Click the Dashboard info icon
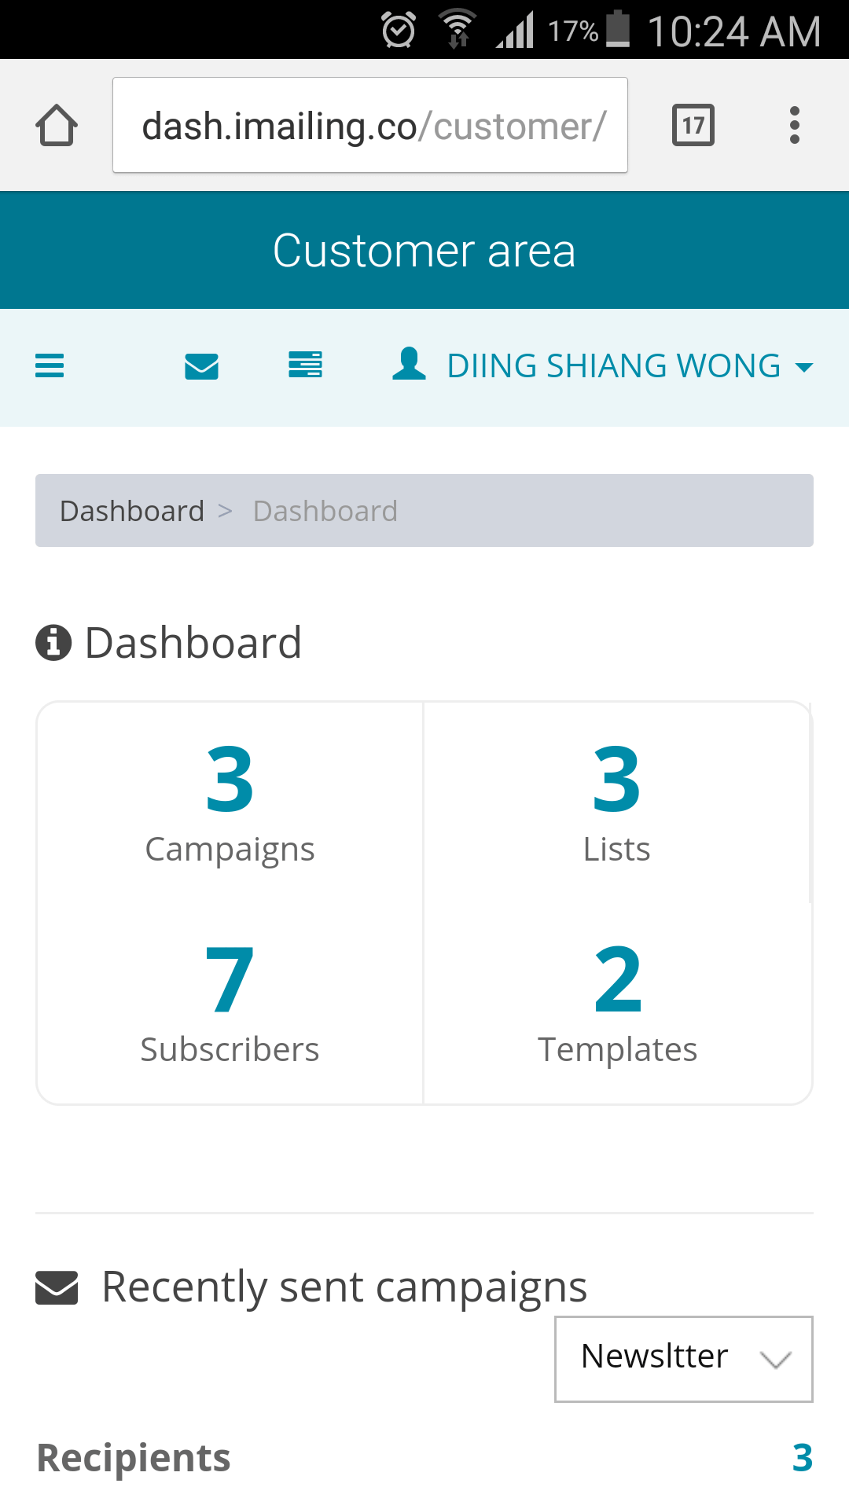849x1509 pixels. [x=53, y=643]
